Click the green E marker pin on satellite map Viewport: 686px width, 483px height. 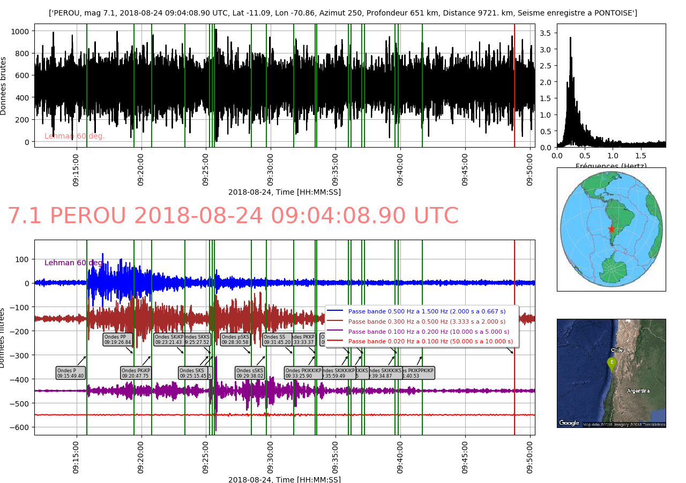[612, 363]
